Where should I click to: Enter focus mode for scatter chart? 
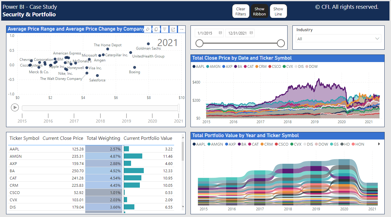point(173,29)
